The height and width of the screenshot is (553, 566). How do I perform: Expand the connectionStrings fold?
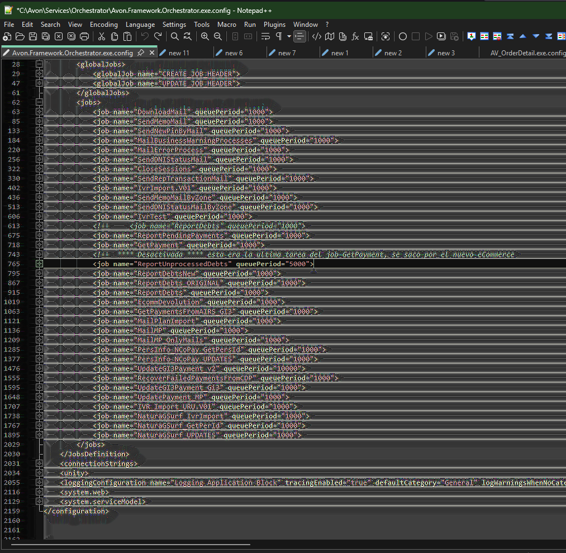pos(39,464)
